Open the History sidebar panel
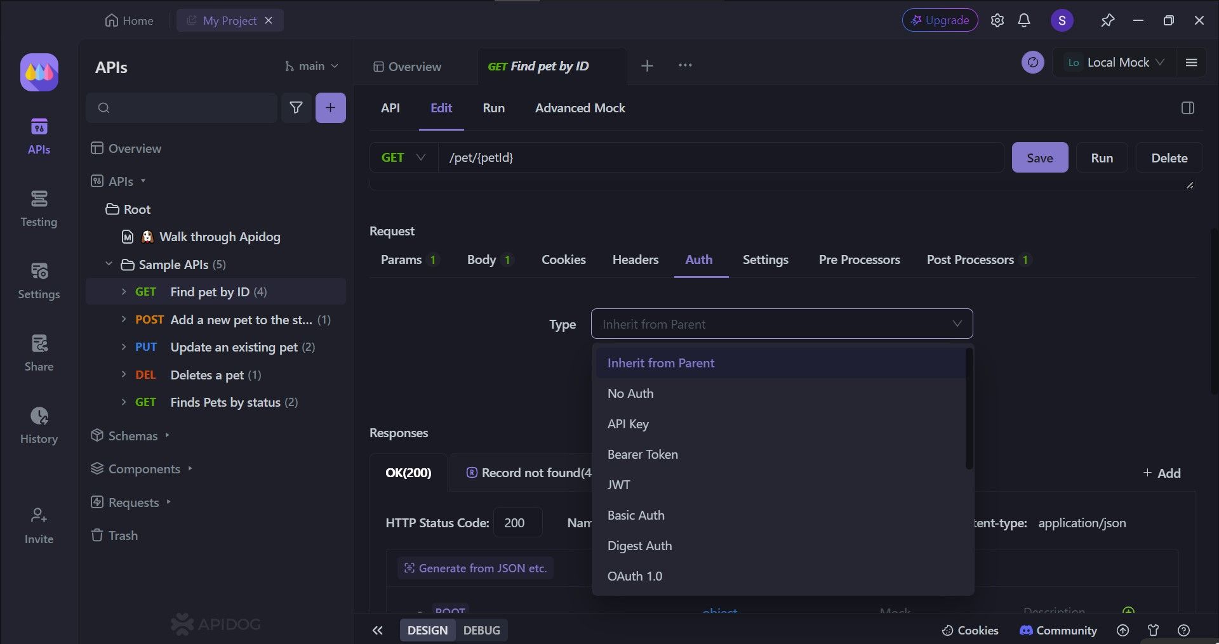This screenshot has height=644, width=1219. click(x=39, y=425)
